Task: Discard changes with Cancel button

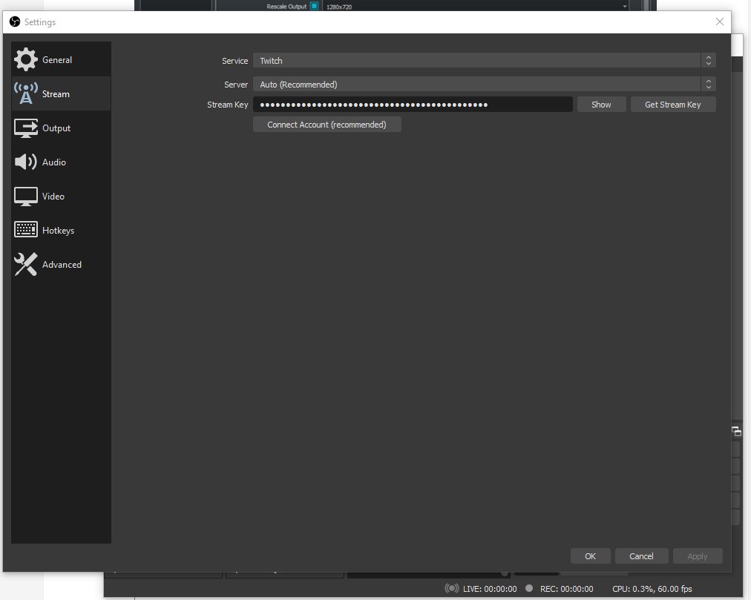Action: (641, 556)
